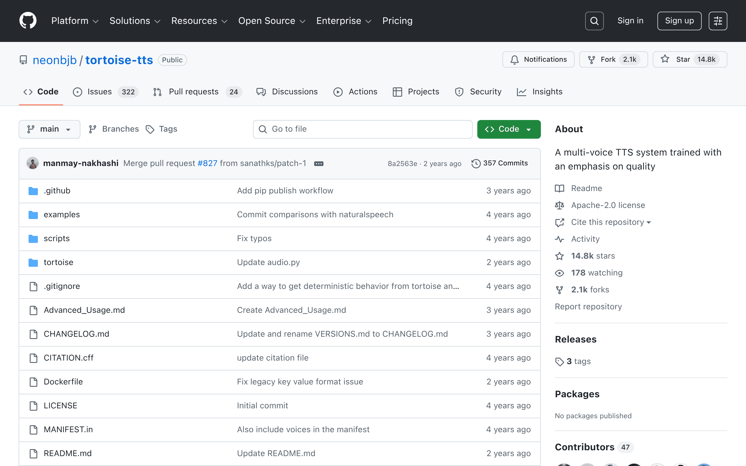Switch to the Actions tab
This screenshot has height=466, width=746.
(x=356, y=92)
